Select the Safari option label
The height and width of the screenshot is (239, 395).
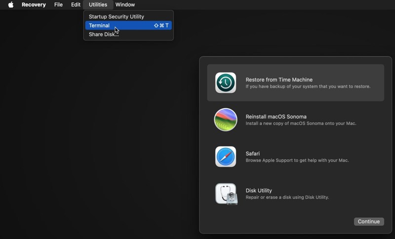click(253, 154)
